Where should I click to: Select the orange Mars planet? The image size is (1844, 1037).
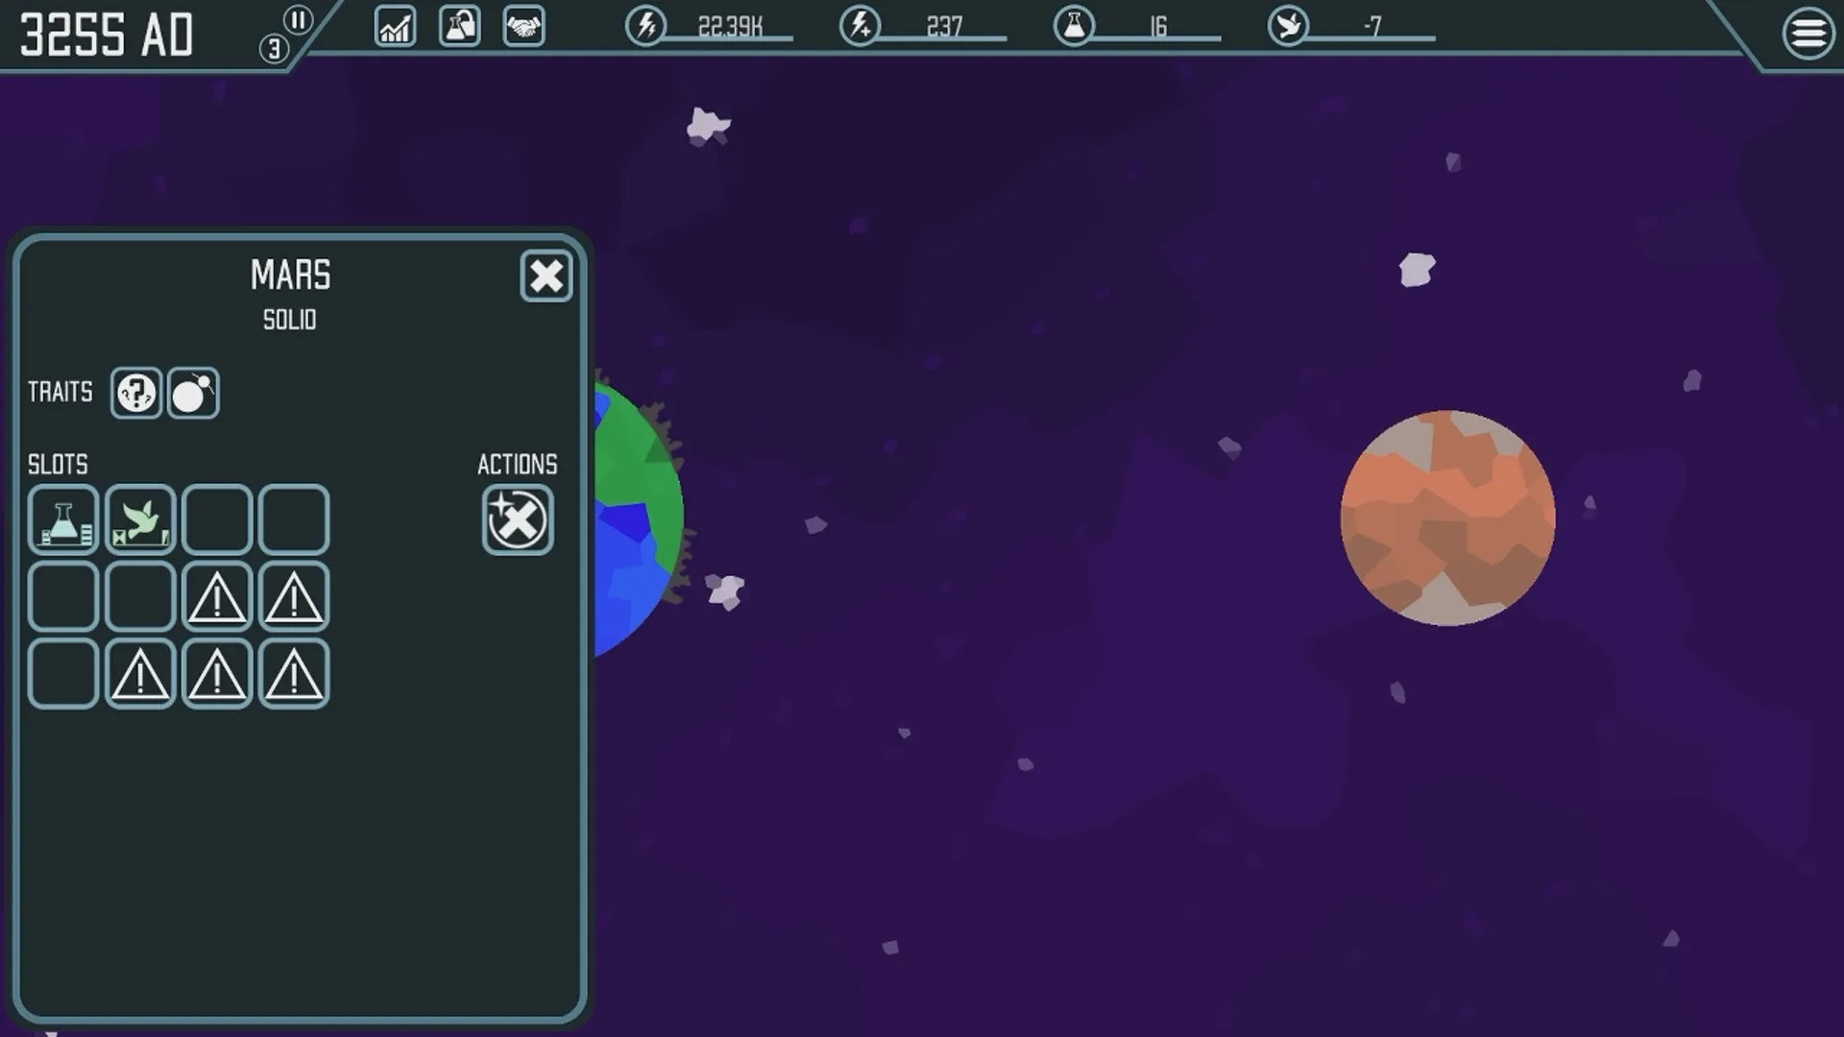pyautogui.click(x=1447, y=518)
